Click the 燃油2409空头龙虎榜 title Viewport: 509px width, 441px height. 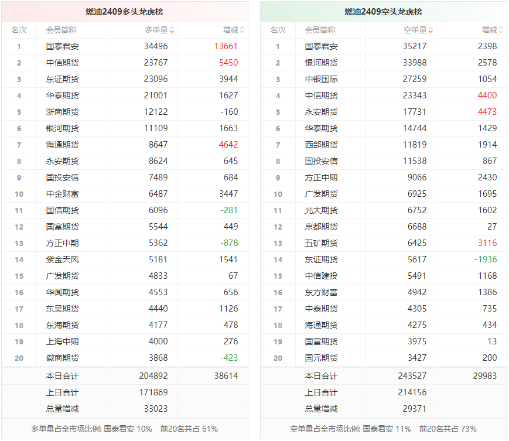coord(383,12)
